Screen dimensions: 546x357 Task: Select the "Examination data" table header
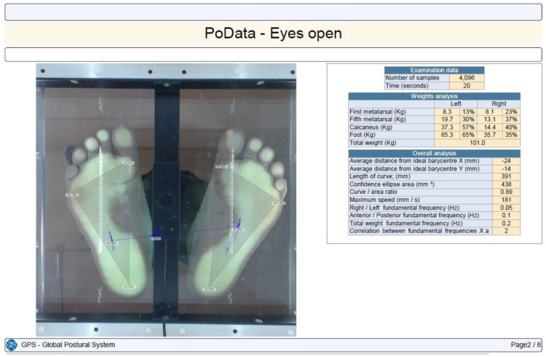click(434, 70)
